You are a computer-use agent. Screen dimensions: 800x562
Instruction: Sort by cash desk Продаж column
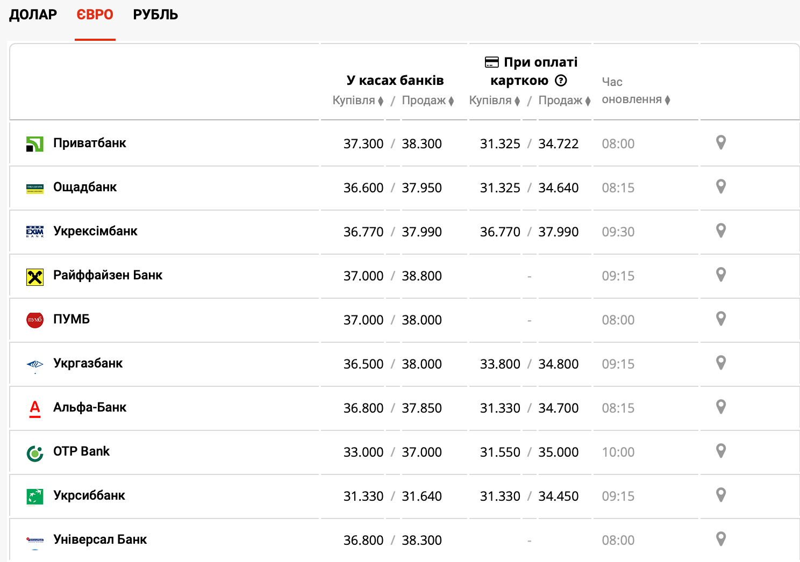coord(427,100)
